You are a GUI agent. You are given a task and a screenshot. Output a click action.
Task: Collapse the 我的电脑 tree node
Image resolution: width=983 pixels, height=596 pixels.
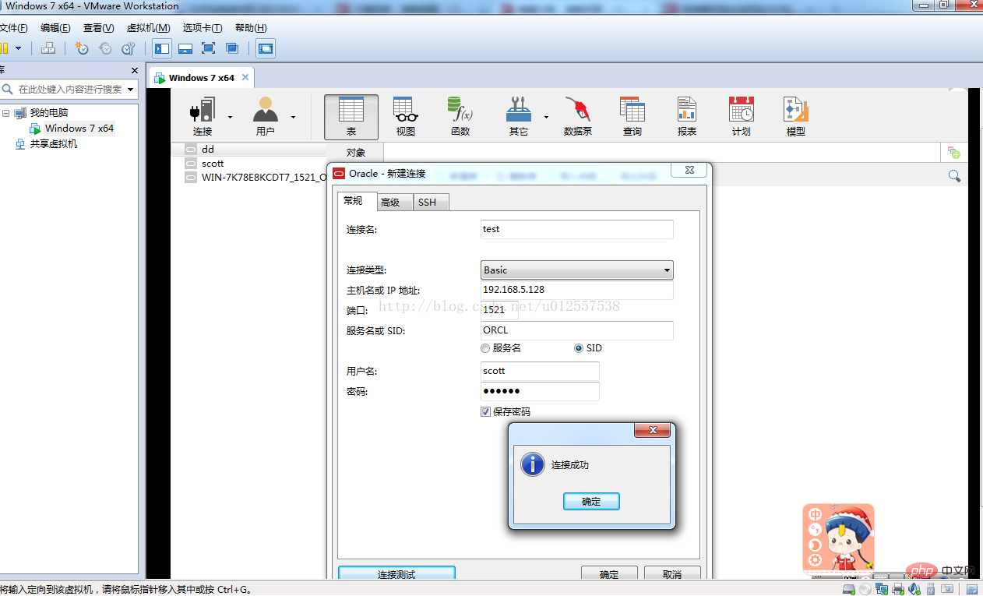[6, 113]
